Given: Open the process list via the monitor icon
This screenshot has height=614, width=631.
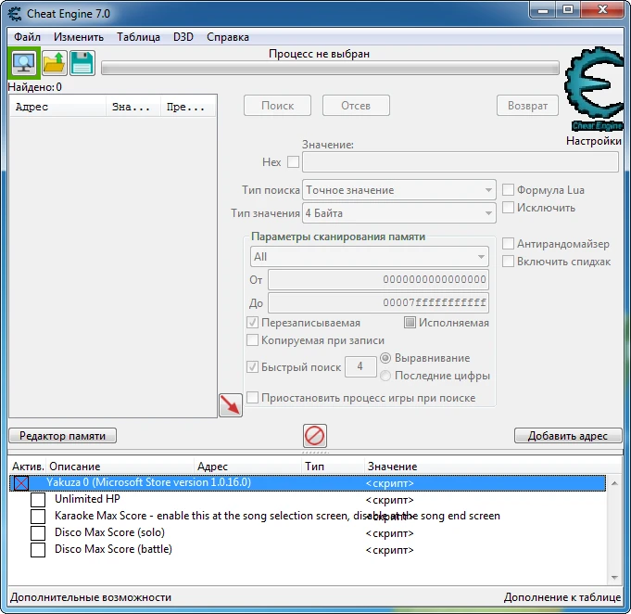Looking at the screenshot, I should [x=24, y=63].
